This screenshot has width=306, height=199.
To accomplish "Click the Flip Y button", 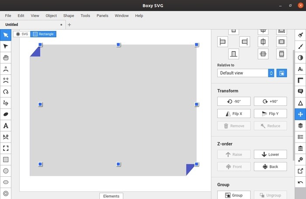I will [270, 114].
